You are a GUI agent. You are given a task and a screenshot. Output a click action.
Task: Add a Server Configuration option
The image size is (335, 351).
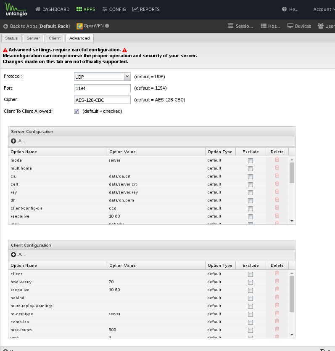click(18, 141)
